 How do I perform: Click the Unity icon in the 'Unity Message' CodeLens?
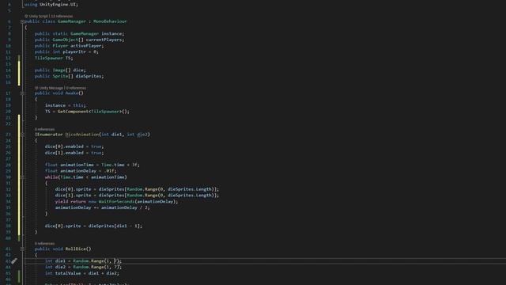[x=36, y=88]
